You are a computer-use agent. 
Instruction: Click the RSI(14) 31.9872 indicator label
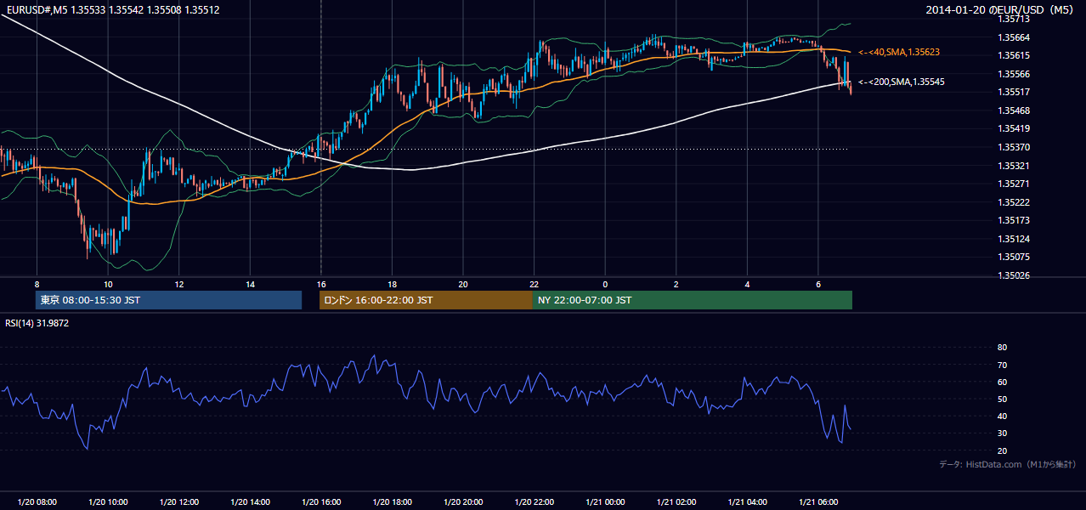37,323
